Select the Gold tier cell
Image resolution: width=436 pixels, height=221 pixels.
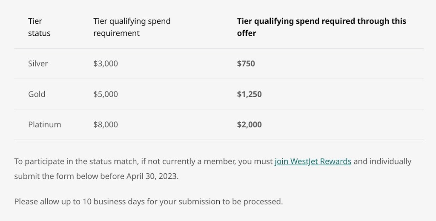37,94
